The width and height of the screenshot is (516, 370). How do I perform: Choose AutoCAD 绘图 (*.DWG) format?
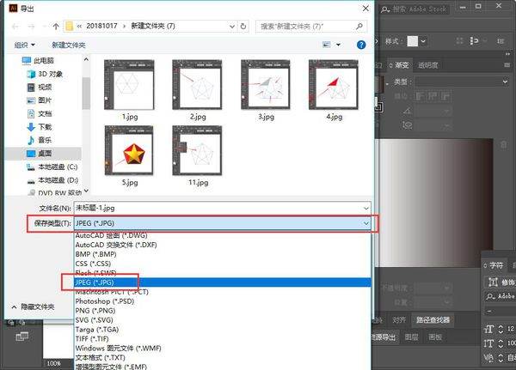pyautogui.click(x=223, y=235)
